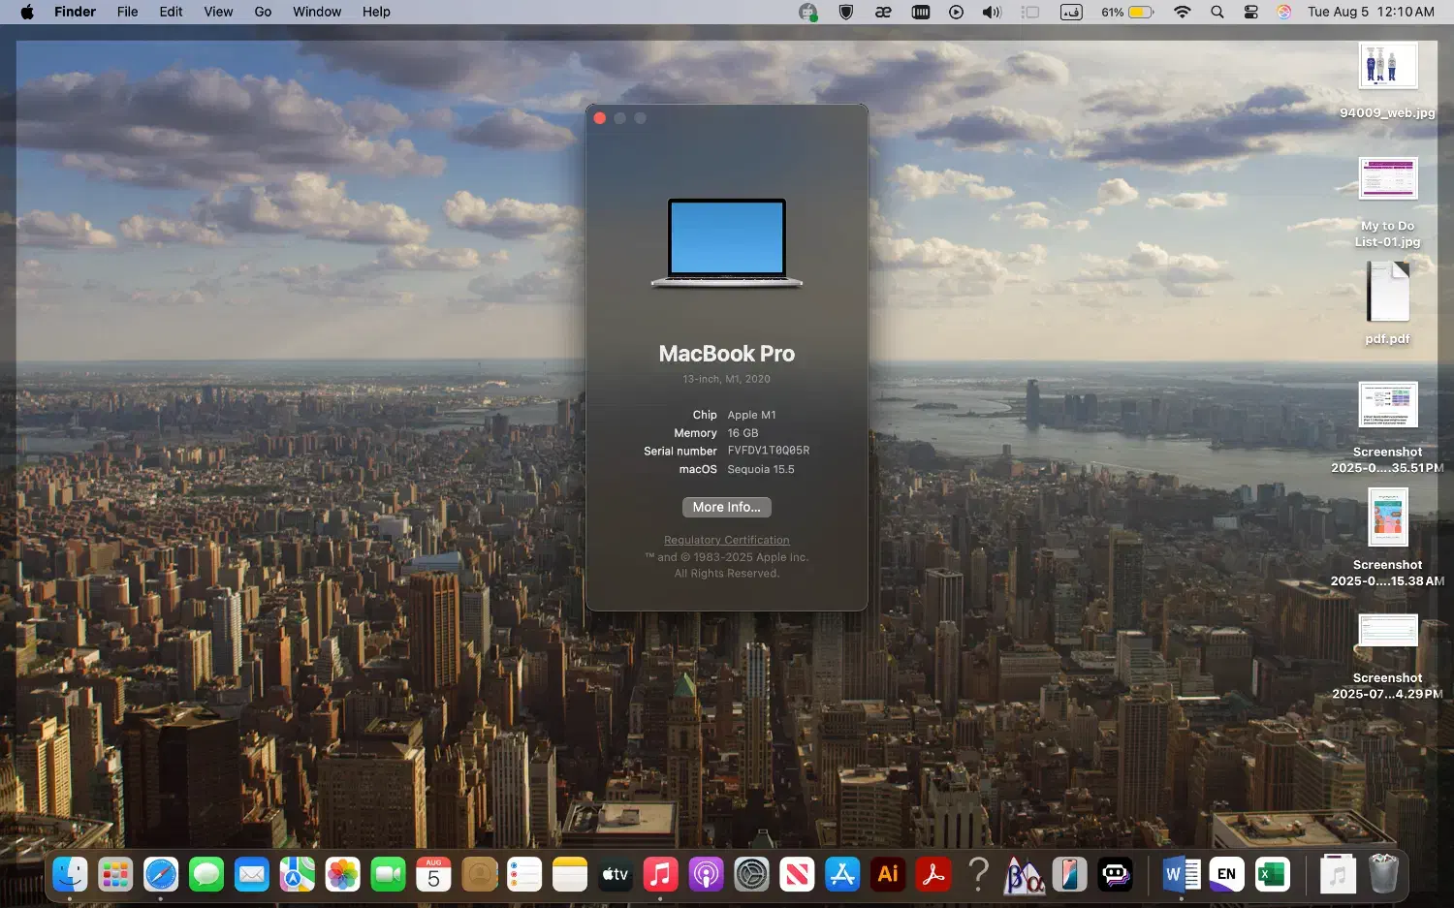
Task: Click the question mark Dock icon
Action: click(979, 875)
